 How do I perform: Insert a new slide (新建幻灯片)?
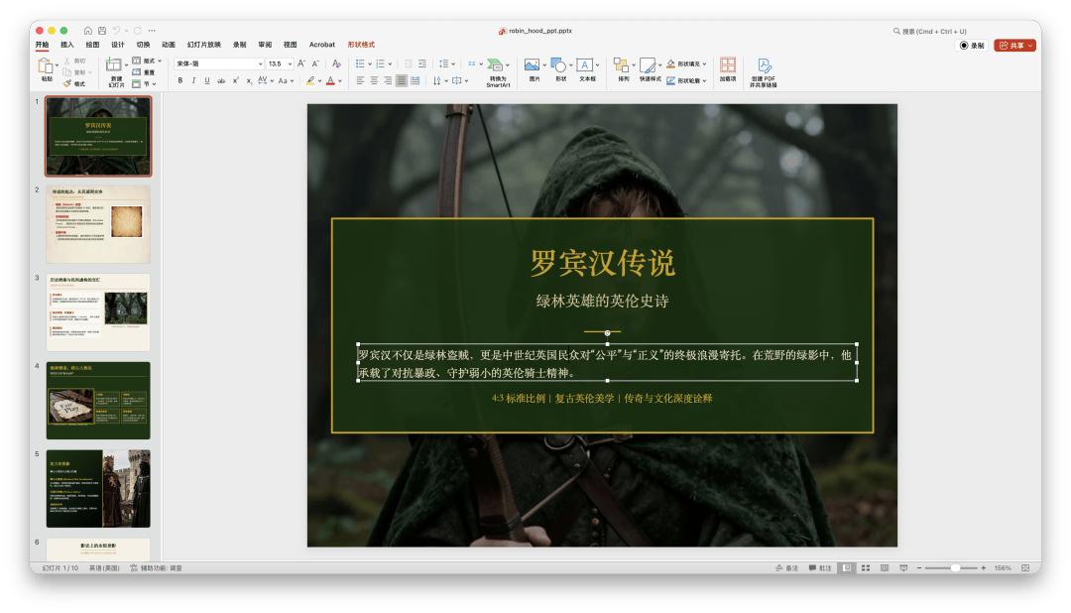click(116, 70)
